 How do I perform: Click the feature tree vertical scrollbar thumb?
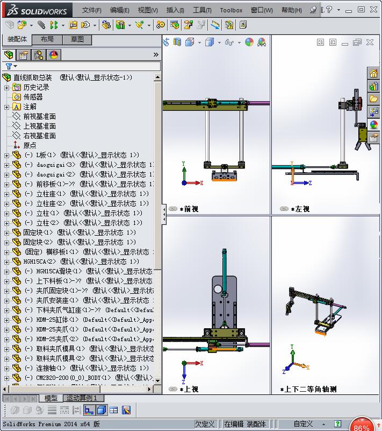pos(157,175)
